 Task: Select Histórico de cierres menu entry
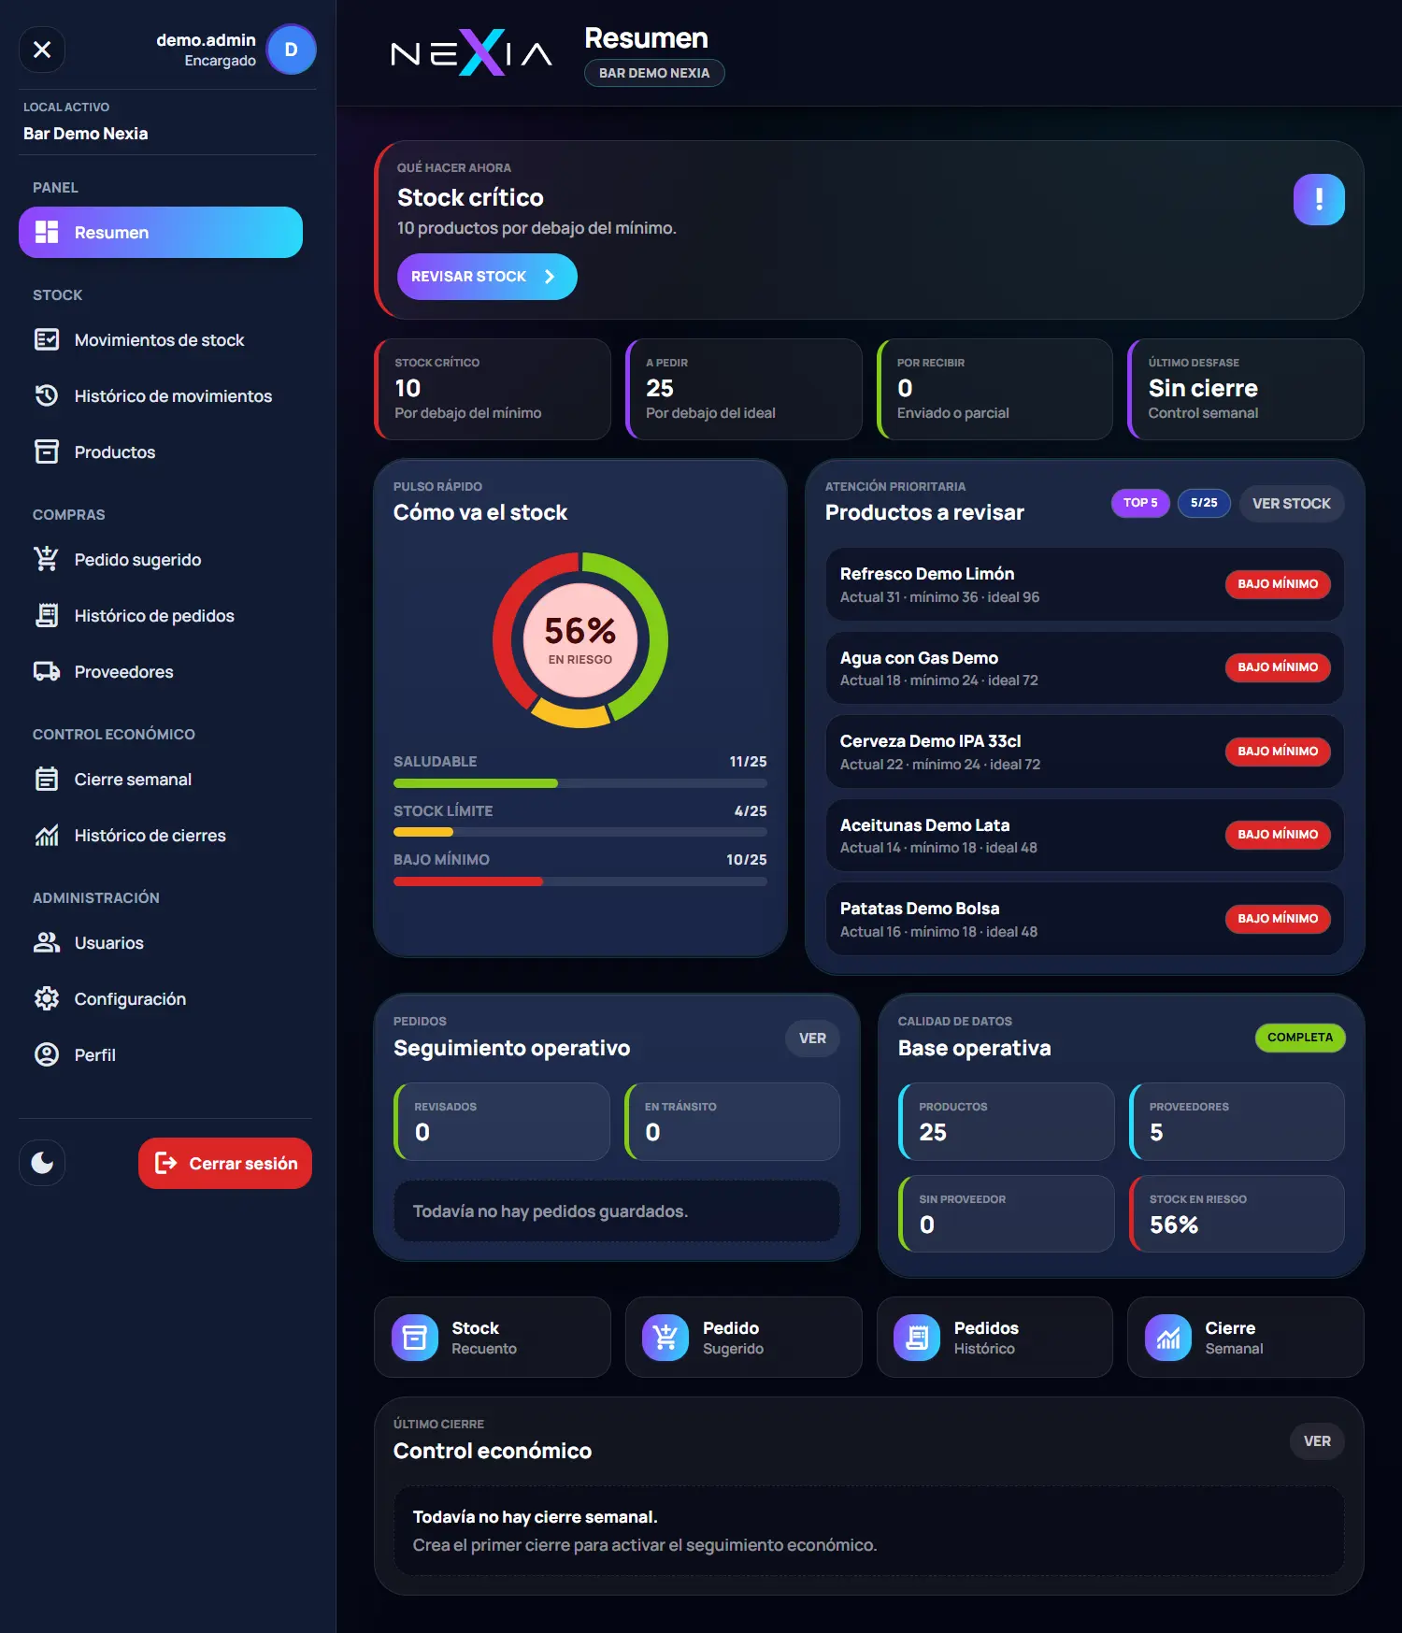(161, 835)
